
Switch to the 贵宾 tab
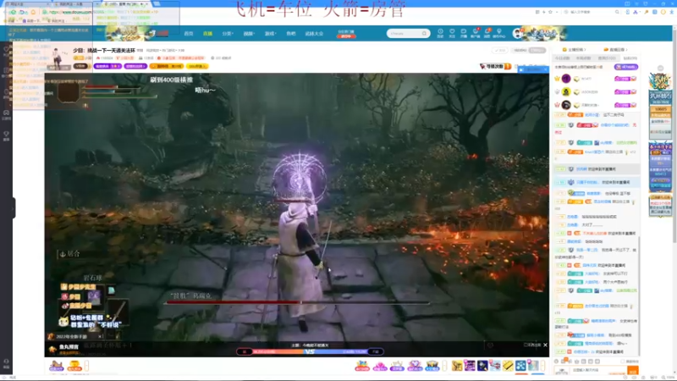coord(607,58)
